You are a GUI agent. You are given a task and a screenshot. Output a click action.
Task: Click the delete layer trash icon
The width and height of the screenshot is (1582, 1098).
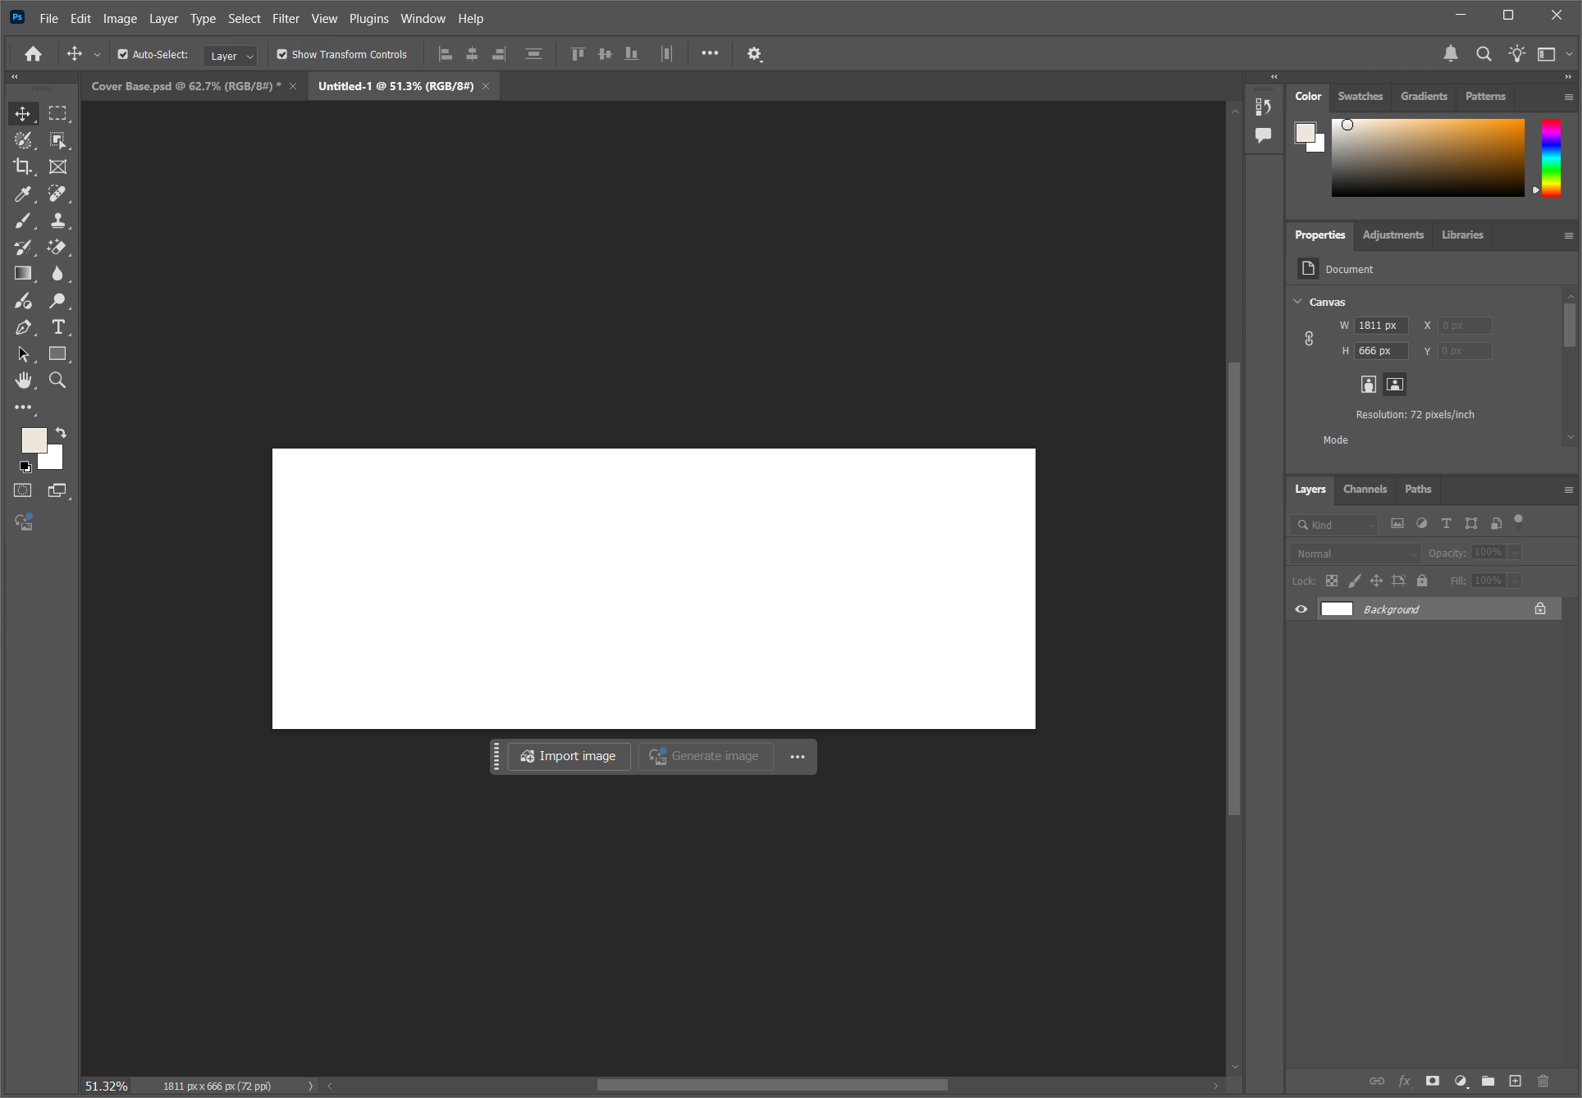tap(1543, 1081)
